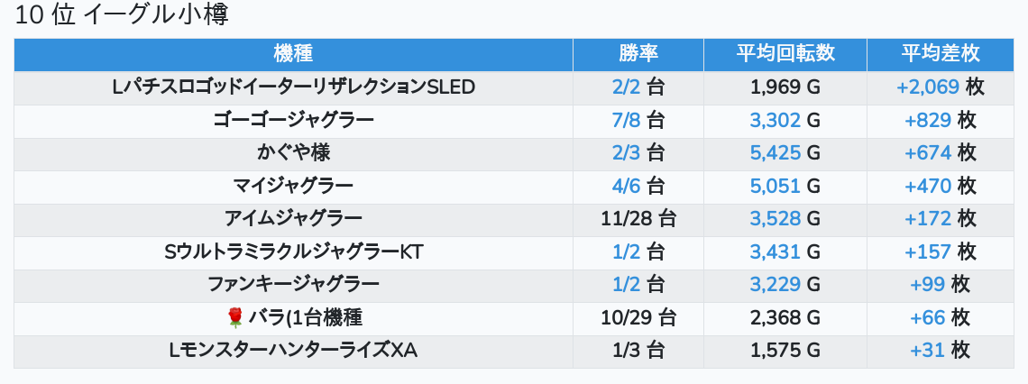Image resolution: width=1028 pixels, height=384 pixels.
Task: Click the +829 枚 difference value
Action: coord(941,121)
